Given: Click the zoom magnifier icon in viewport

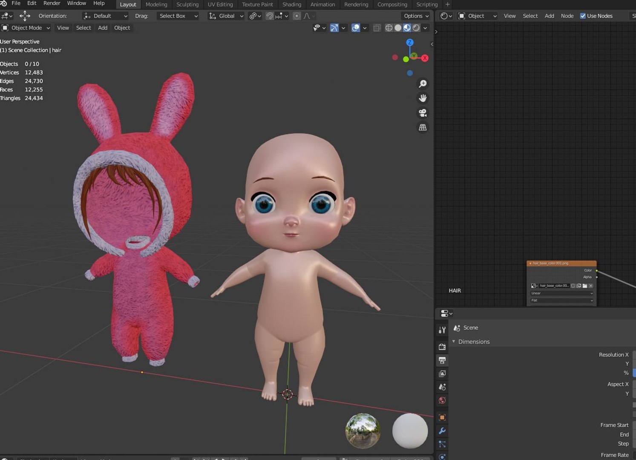Looking at the screenshot, I should click(423, 84).
